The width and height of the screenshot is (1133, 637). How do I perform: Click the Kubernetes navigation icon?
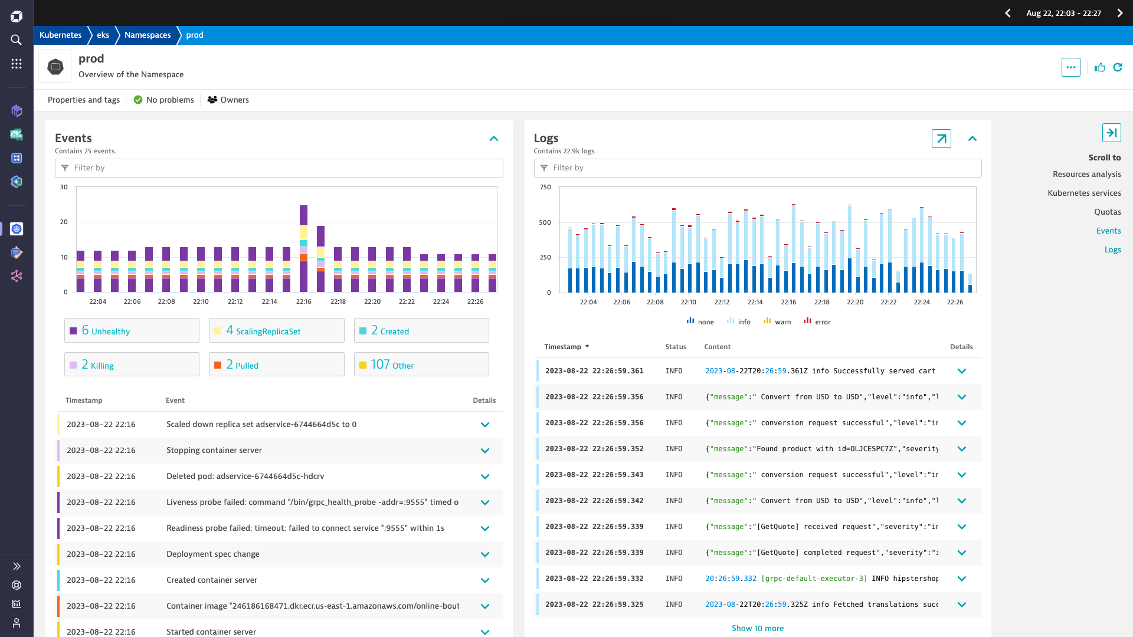point(17,229)
